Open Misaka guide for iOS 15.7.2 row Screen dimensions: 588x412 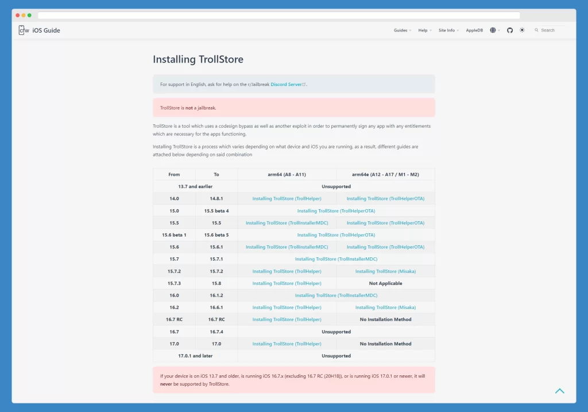click(x=385, y=271)
